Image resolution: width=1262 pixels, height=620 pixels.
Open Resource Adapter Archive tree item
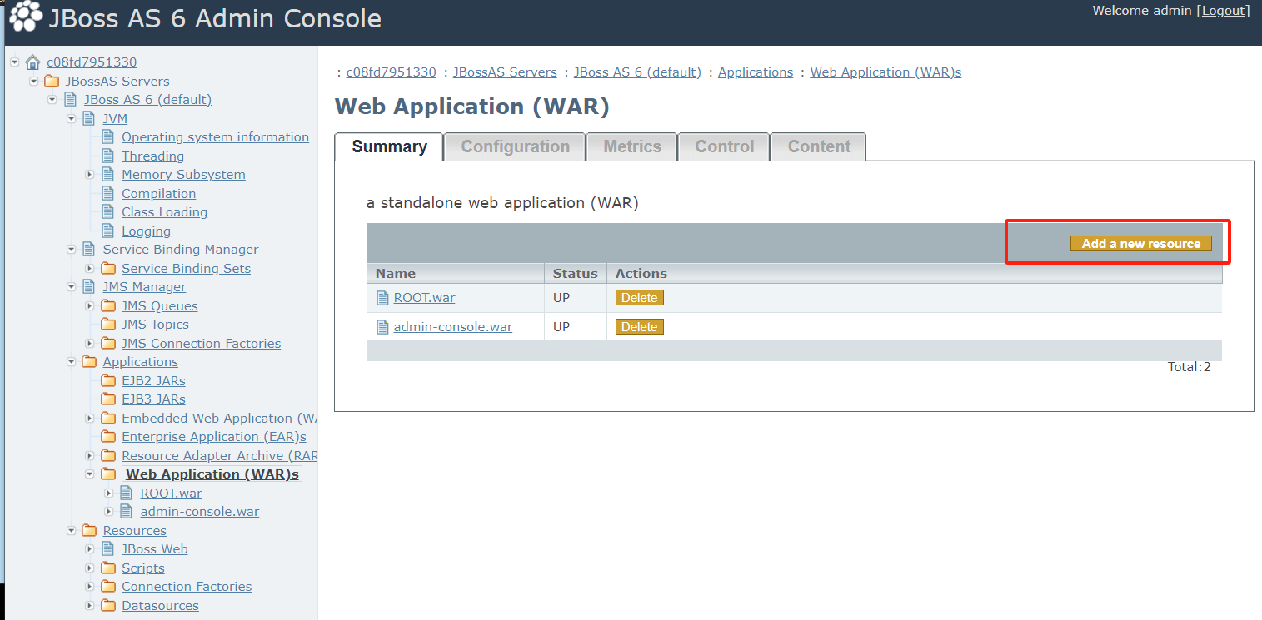click(220, 455)
